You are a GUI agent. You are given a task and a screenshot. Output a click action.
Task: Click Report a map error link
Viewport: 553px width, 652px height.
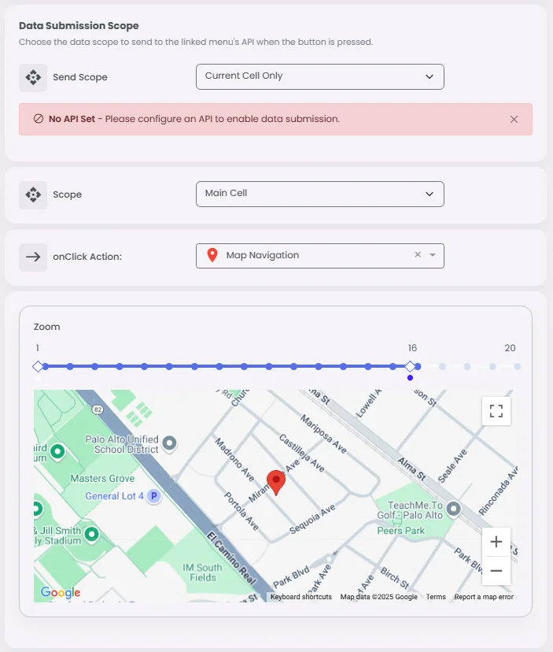tap(484, 597)
